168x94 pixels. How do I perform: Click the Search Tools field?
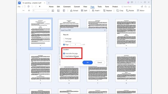point(127,7)
